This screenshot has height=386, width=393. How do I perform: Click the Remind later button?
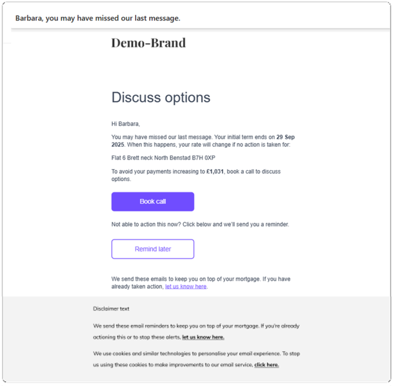click(x=153, y=249)
